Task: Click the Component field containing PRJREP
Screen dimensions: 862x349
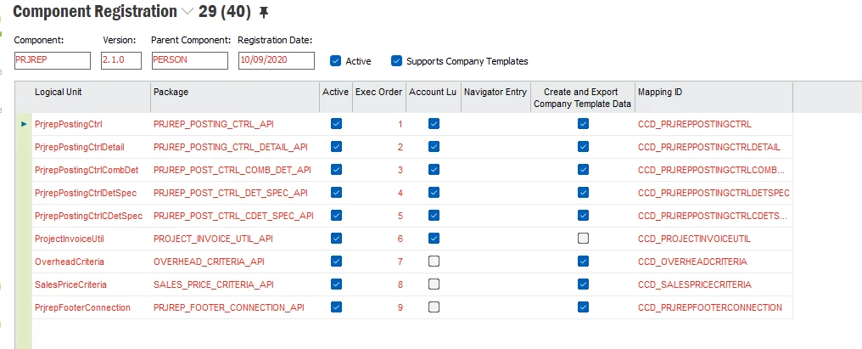Action: tap(53, 61)
